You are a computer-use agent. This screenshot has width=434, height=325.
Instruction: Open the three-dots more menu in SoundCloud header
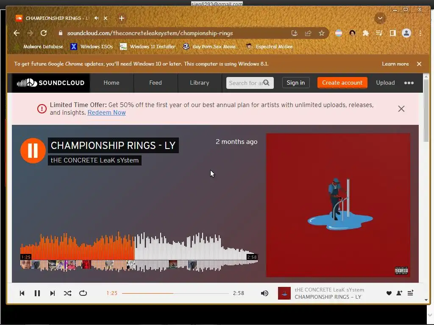pos(409,83)
